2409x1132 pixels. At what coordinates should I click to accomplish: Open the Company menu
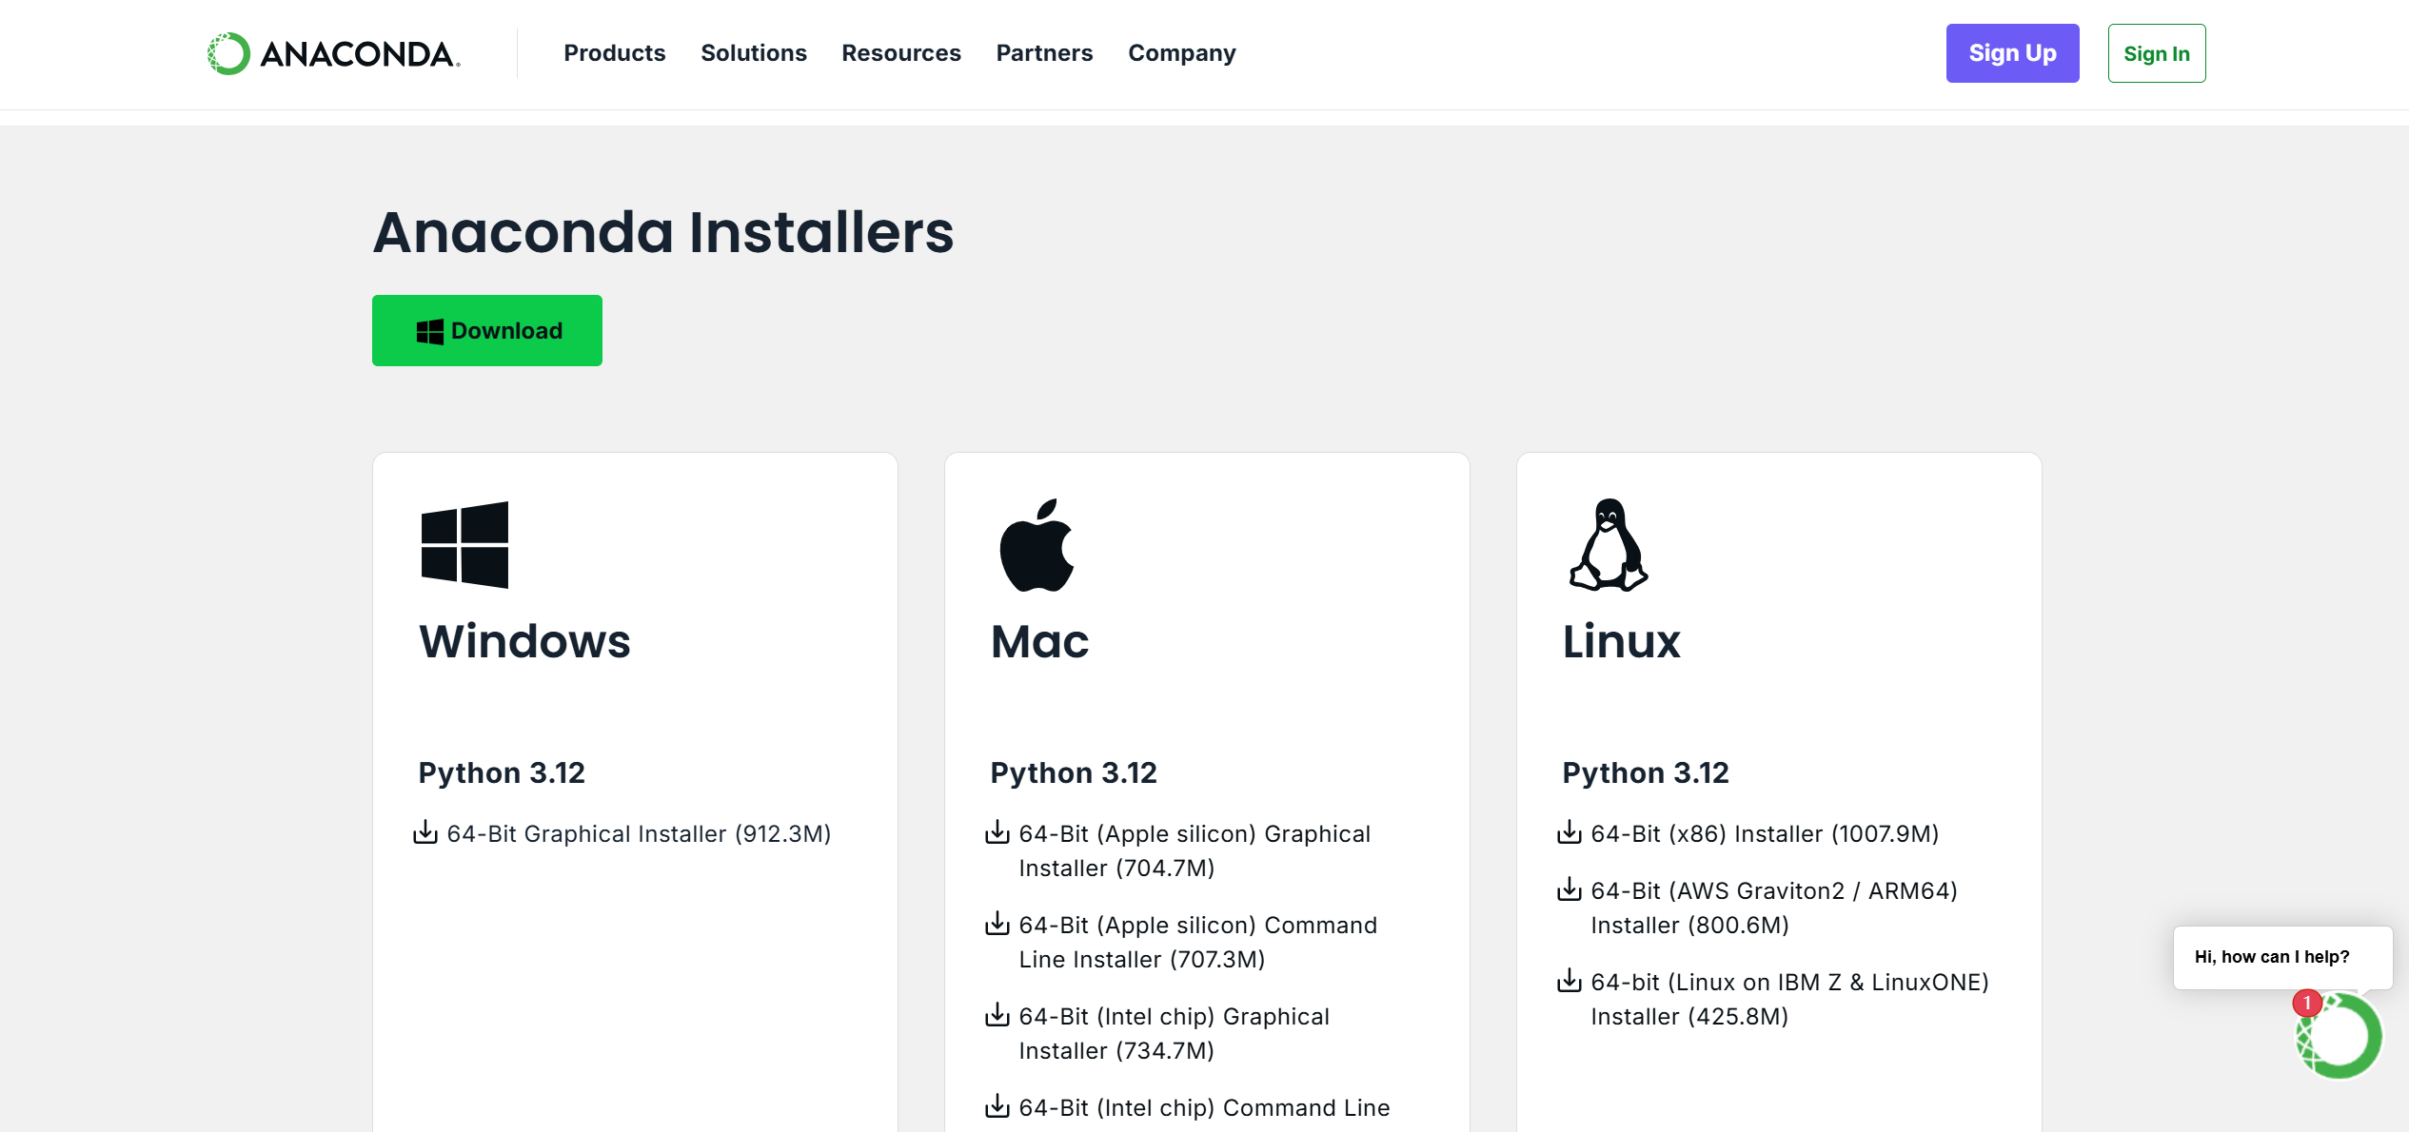1181,53
